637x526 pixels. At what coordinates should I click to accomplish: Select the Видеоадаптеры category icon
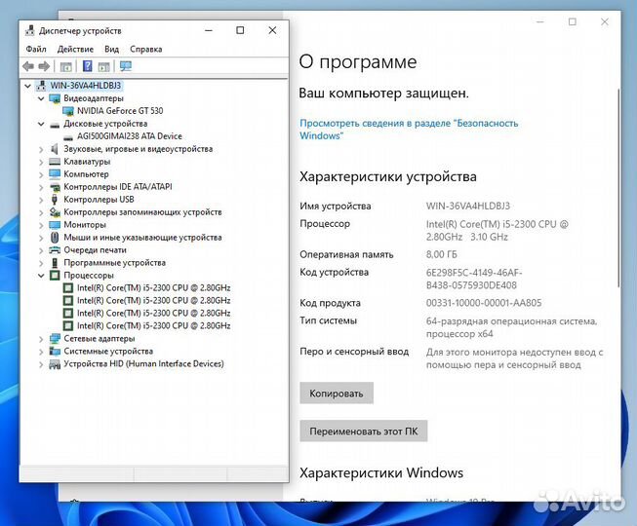pos(55,98)
